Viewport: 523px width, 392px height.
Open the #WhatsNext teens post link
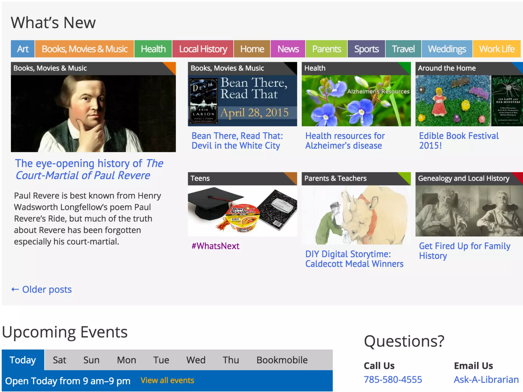[x=215, y=246]
